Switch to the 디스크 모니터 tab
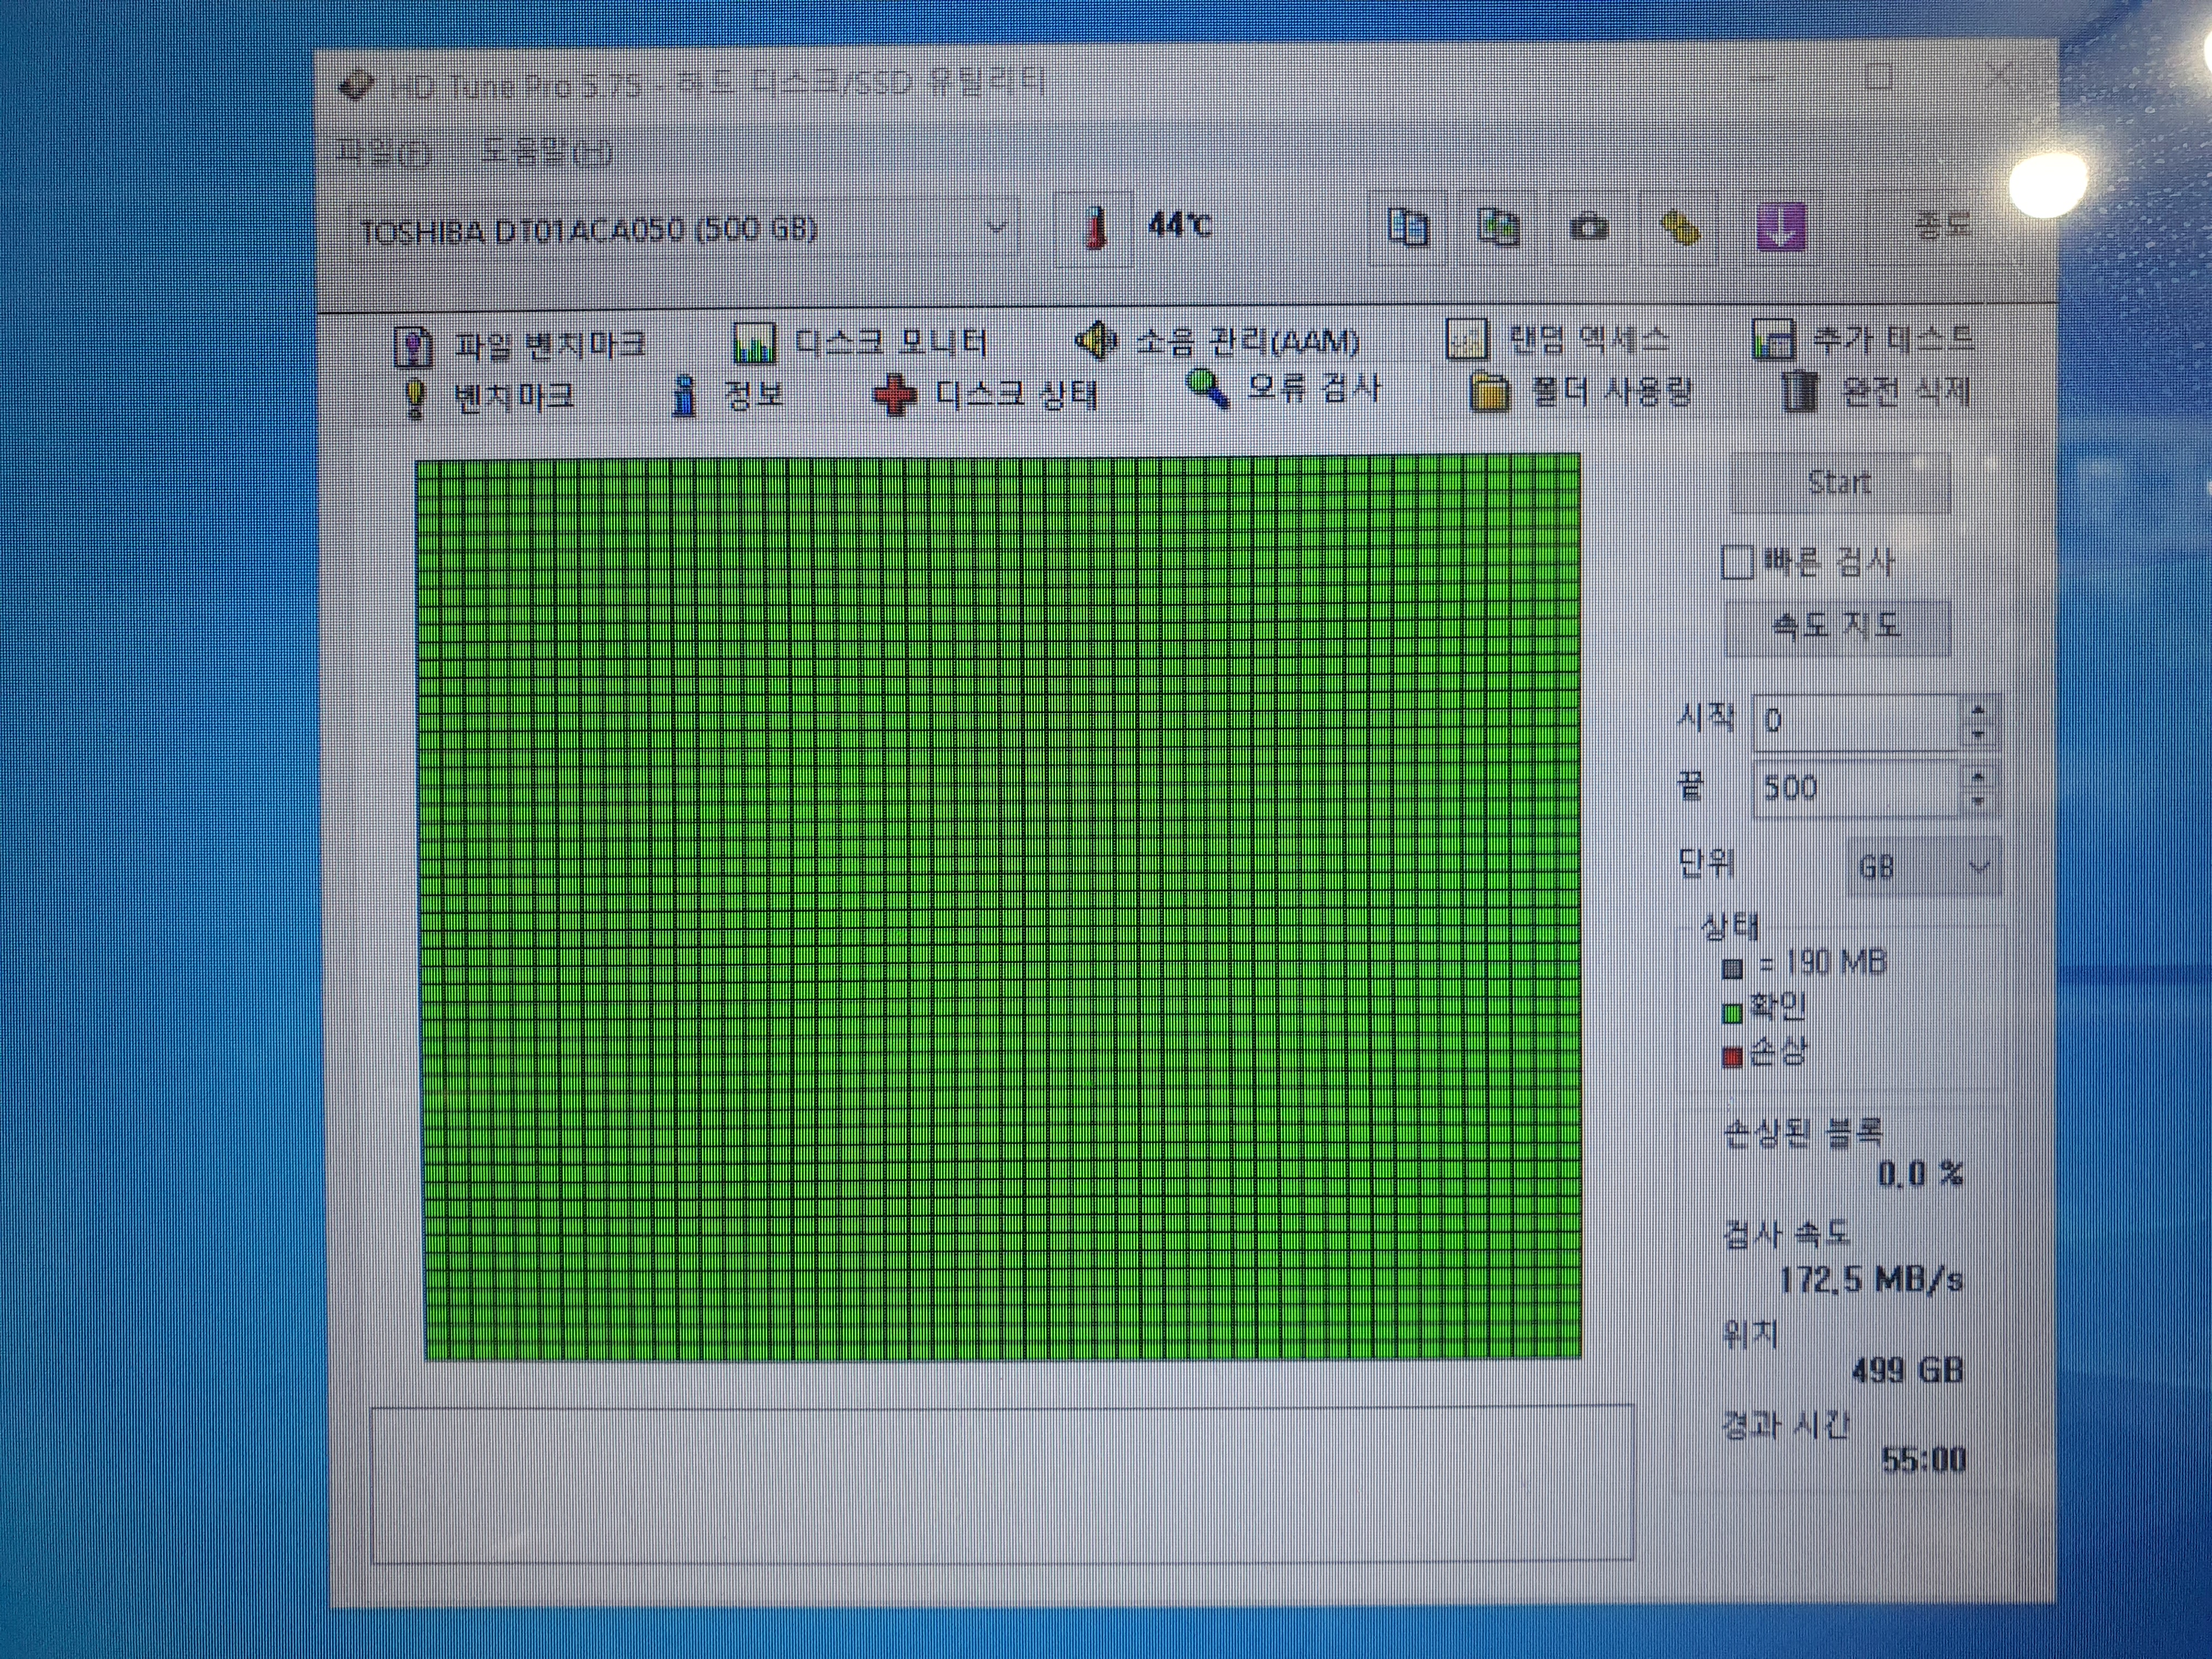Screen dimensions: 2212x1659 (x=861, y=343)
